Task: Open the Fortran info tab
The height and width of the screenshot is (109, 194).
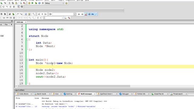Action: (141, 94)
